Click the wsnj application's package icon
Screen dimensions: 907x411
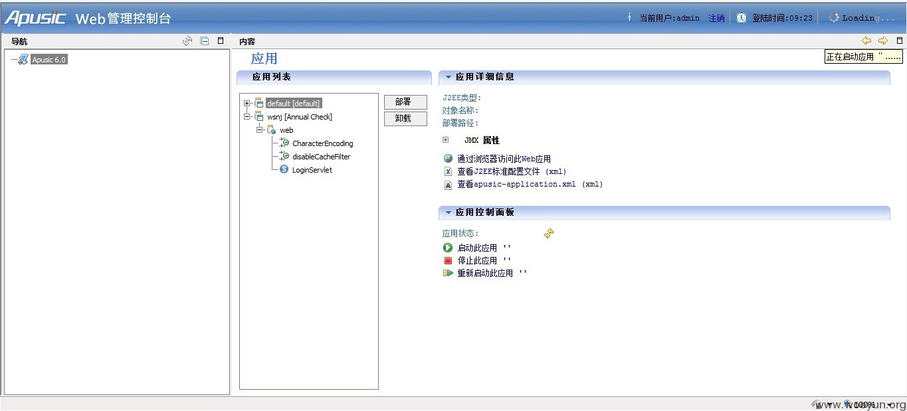[x=259, y=117]
